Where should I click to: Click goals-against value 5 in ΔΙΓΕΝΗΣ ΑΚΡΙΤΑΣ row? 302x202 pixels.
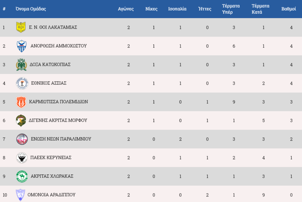click(x=263, y=121)
